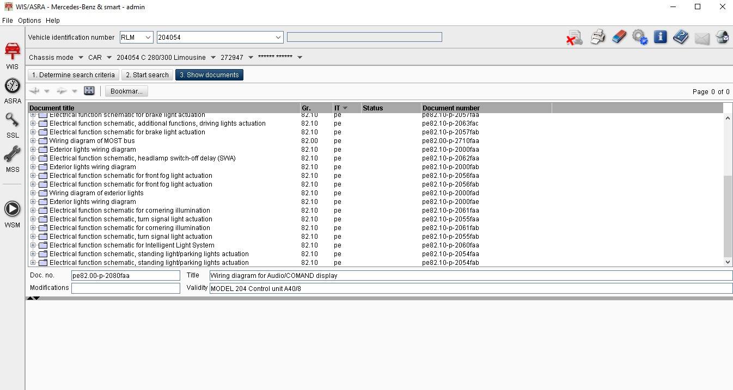Screen dimensions: 733x390
Task: Click the folder icon for Intelligent Light System schematic
Action: (x=43, y=245)
